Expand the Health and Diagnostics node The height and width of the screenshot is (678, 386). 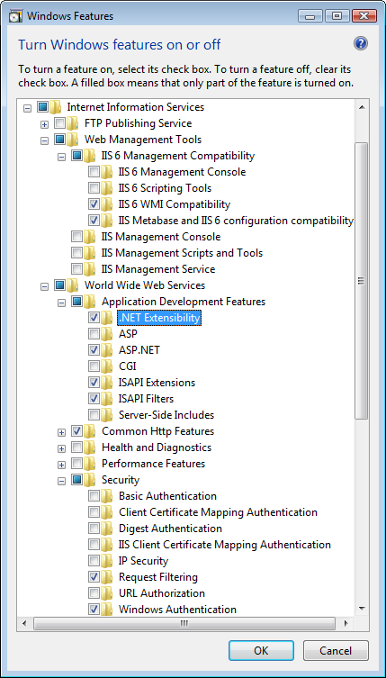pyautogui.click(x=61, y=448)
